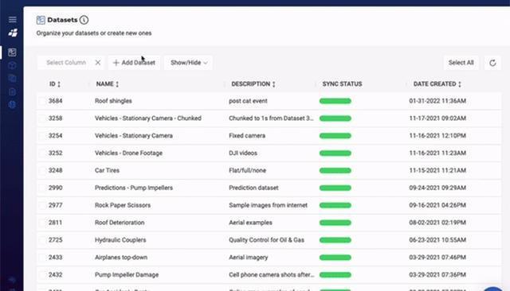Open the Roof shingles dataset

113,101
